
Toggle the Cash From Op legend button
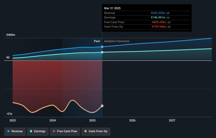(96, 131)
